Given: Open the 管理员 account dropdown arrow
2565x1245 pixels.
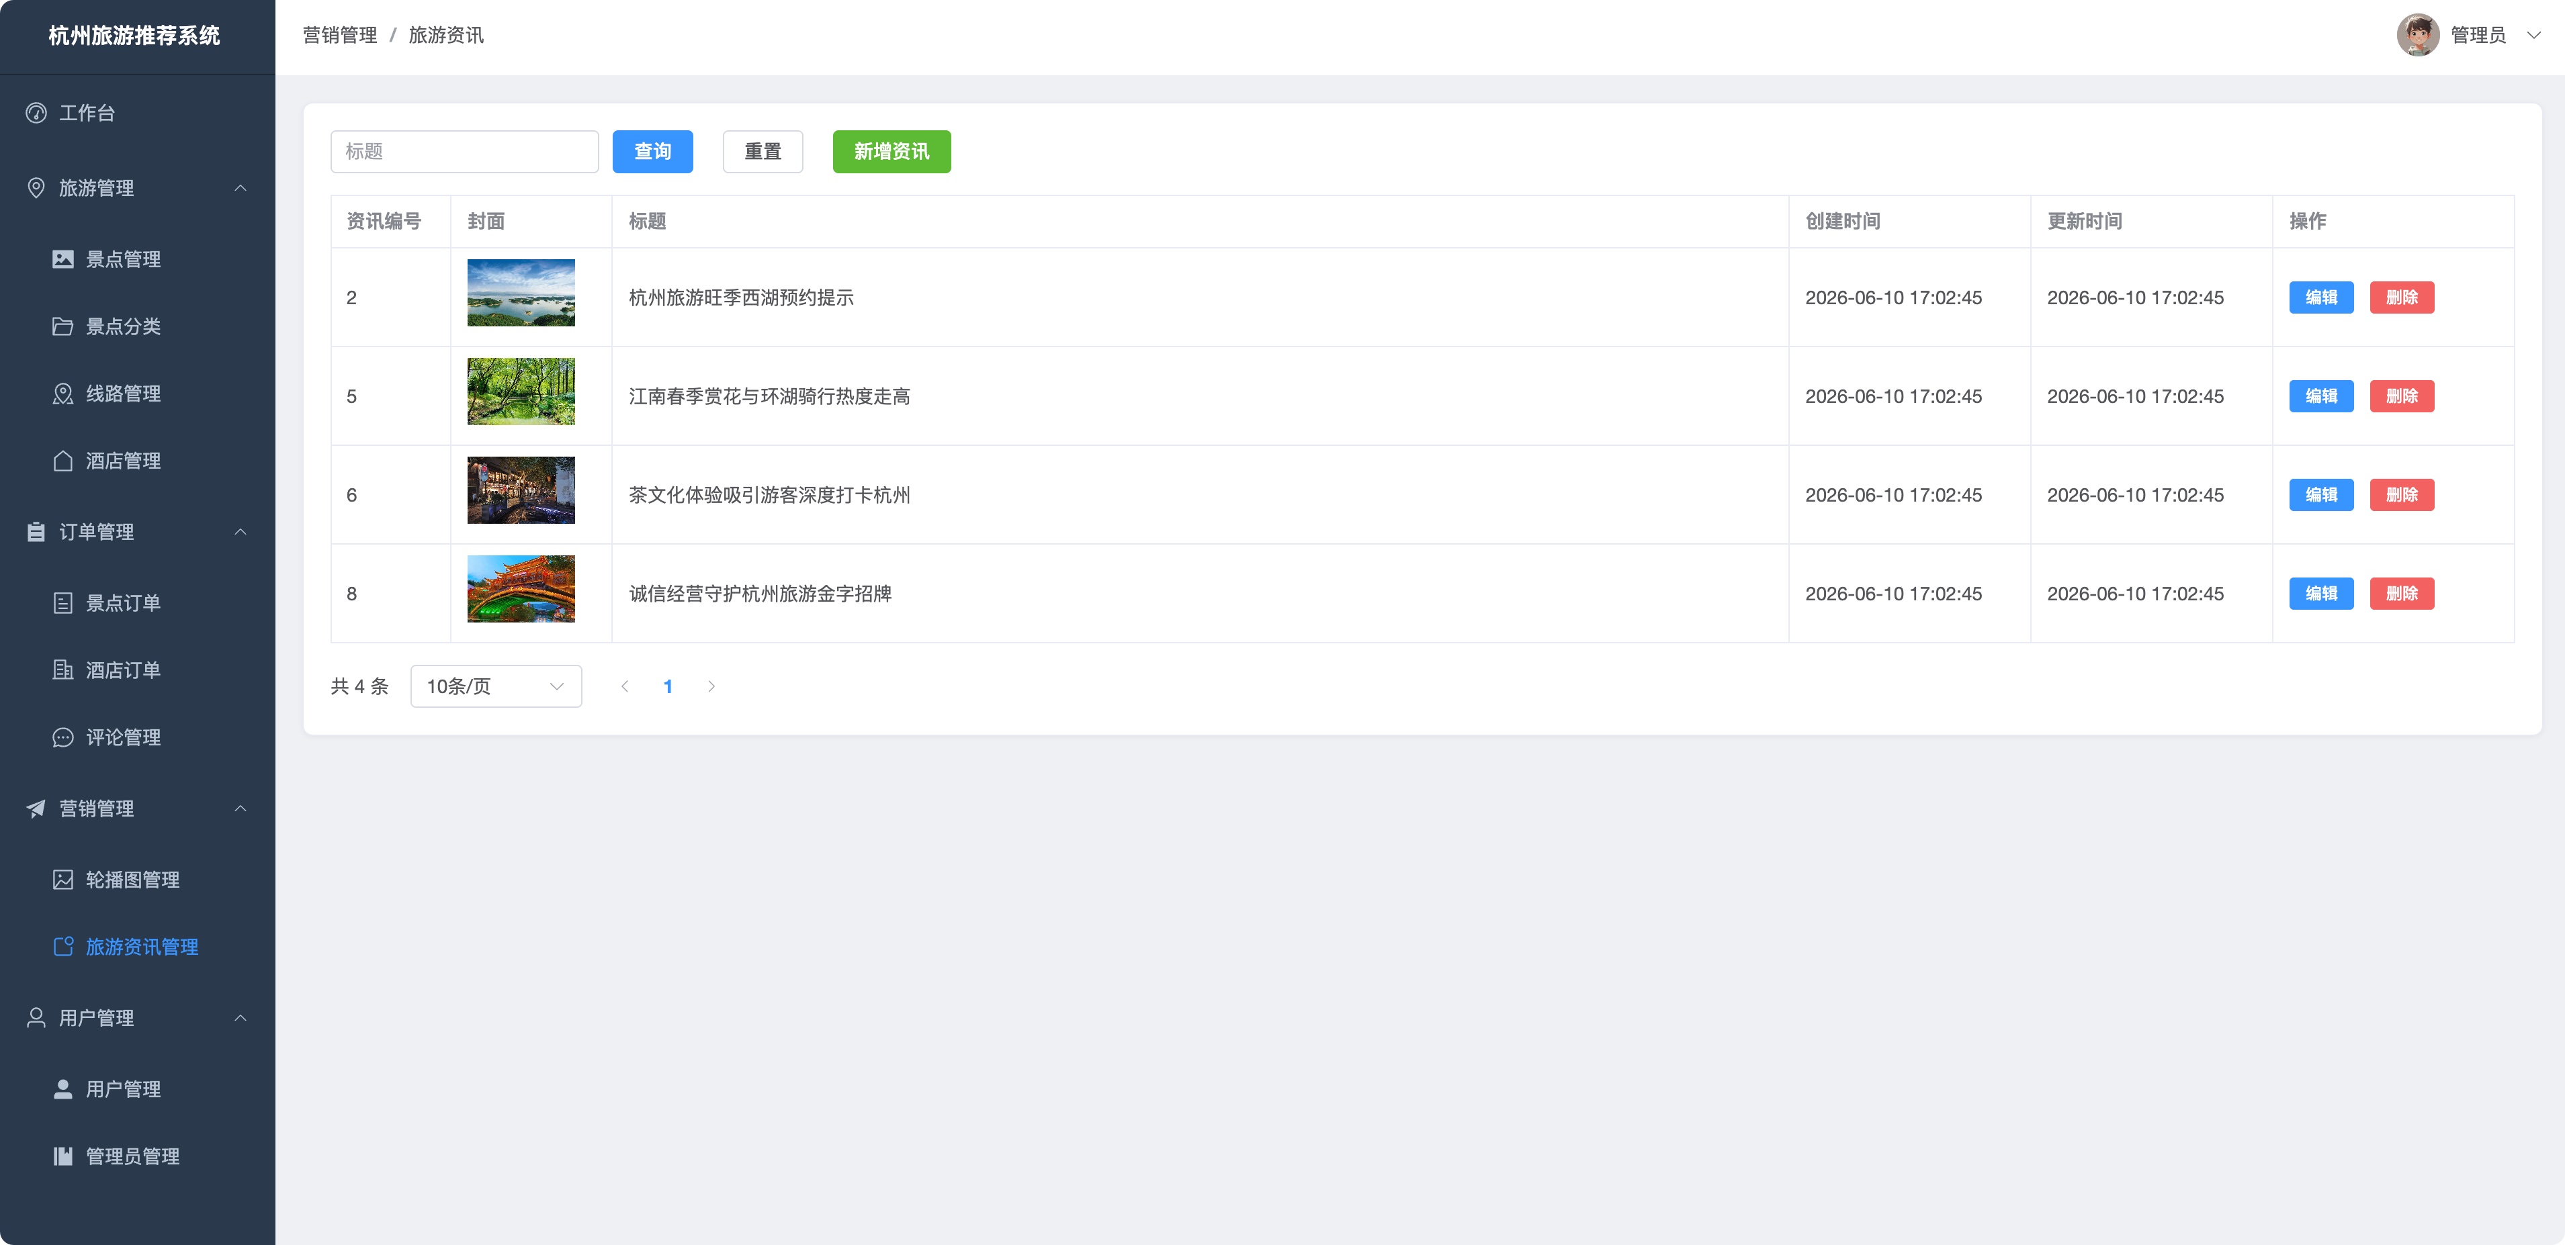Looking at the screenshot, I should [x=2533, y=35].
